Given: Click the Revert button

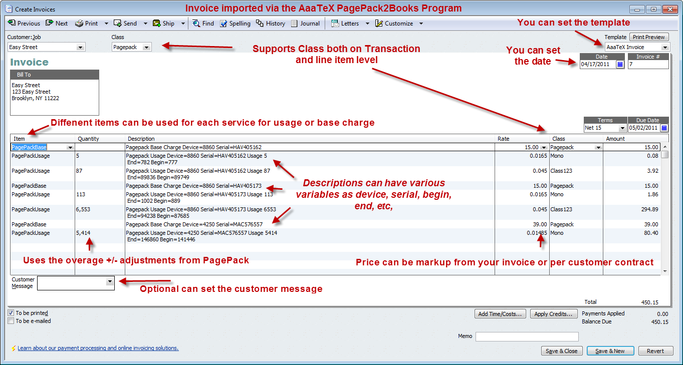Looking at the screenshot, I should (655, 351).
